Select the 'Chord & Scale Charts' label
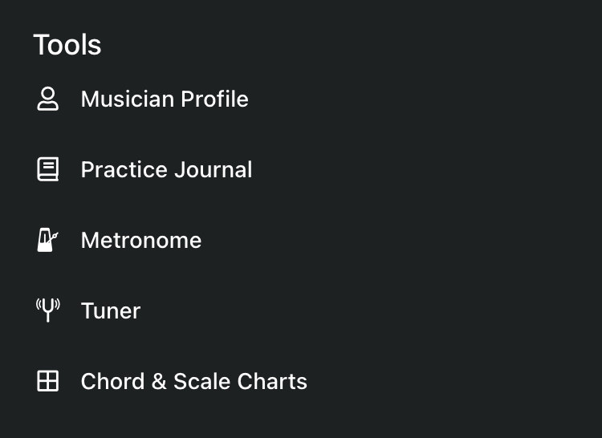Screen dimensions: 602x438 (194, 381)
